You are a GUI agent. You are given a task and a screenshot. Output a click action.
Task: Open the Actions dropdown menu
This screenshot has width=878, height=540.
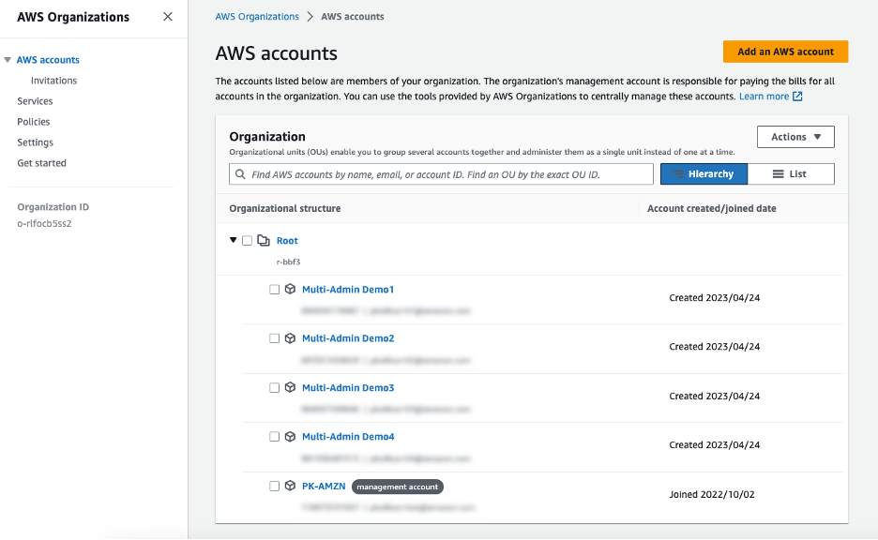pyautogui.click(x=795, y=136)
